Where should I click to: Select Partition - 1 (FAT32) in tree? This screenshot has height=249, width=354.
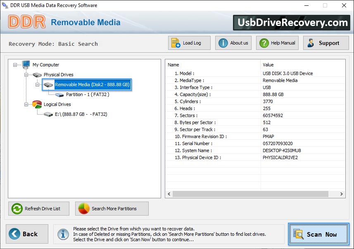coord(88,94)
